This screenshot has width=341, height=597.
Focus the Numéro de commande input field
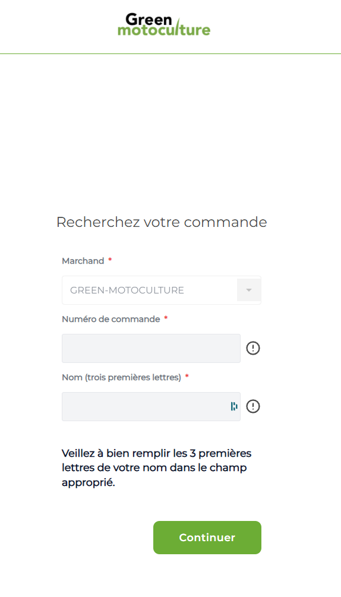(x=151, y=348)
